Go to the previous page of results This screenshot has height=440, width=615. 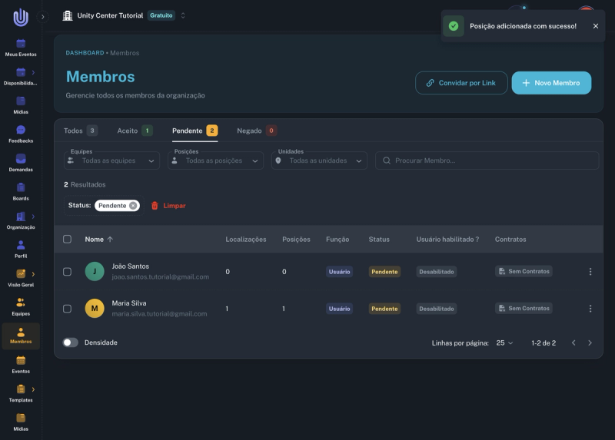(x=573, y=342)
